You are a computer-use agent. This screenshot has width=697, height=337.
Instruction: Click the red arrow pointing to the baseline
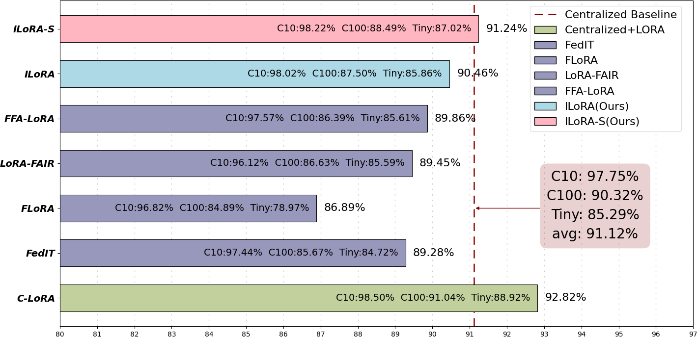[507, 208]
